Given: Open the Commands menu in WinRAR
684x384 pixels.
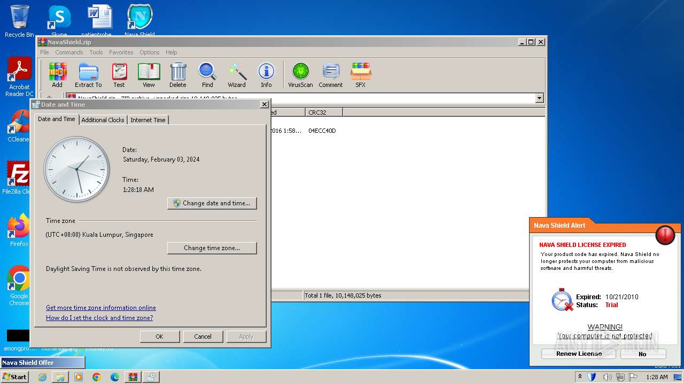Looking at the screenshot, I should (x=69, y=52).
